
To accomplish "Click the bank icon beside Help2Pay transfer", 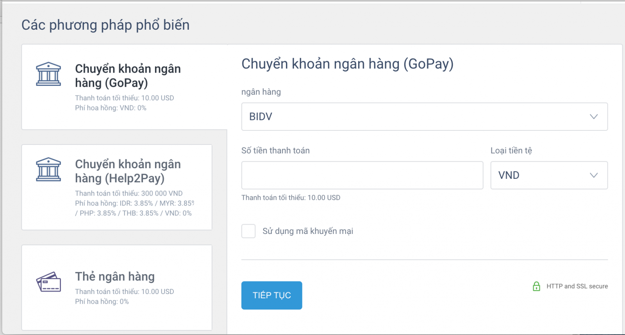I will point(48,169).
